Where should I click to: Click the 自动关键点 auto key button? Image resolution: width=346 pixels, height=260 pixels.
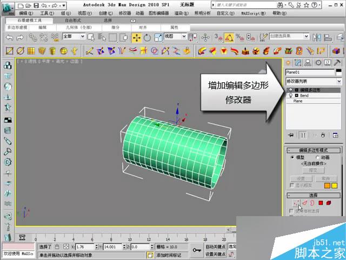point(215,246)
